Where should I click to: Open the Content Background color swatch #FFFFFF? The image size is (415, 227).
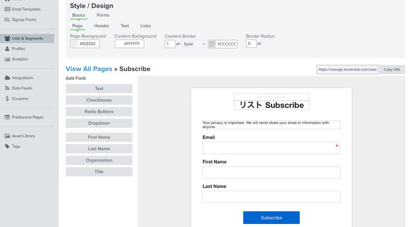tap(129, 44)
